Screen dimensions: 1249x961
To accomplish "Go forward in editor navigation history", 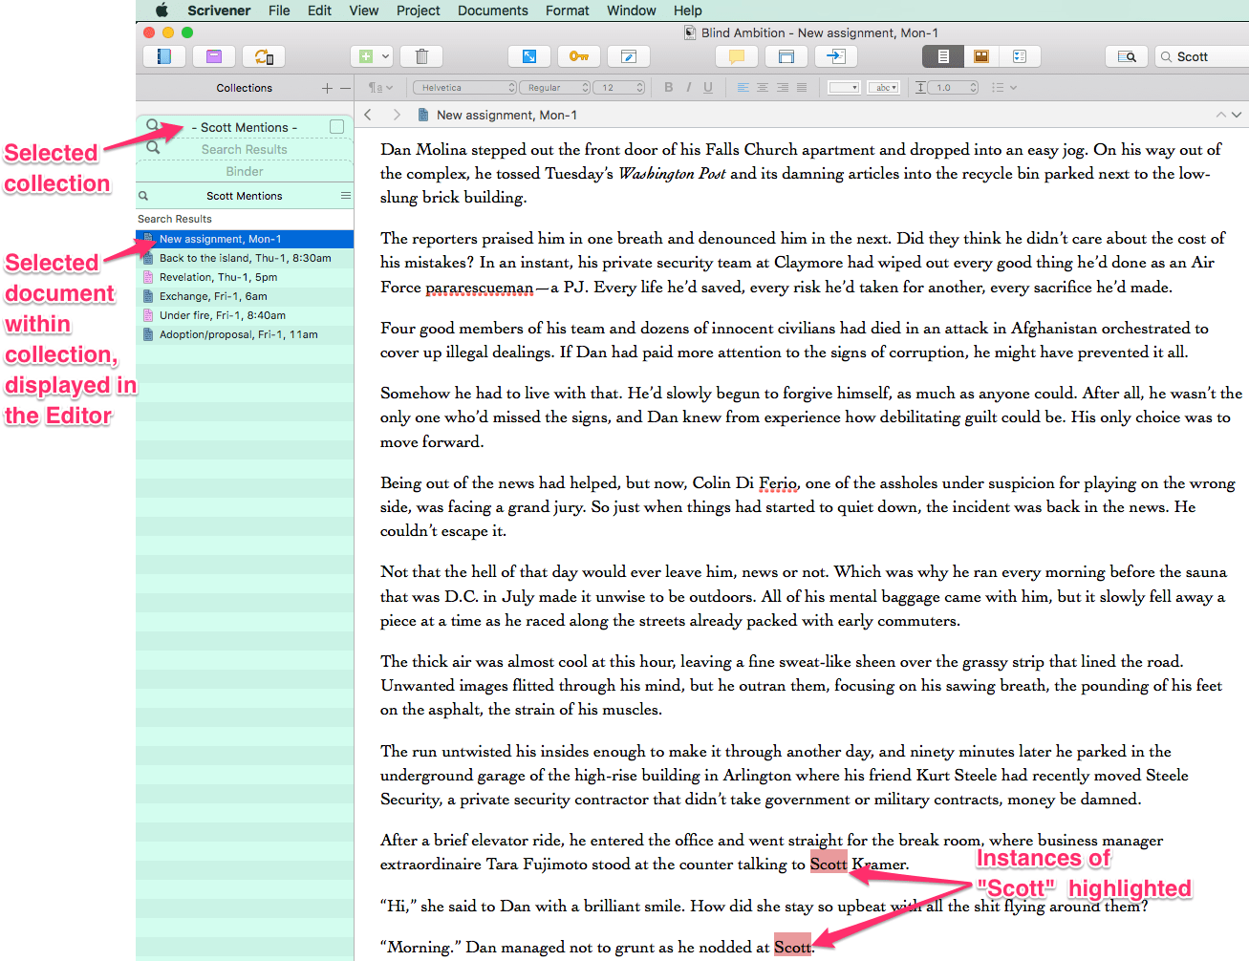I will click(x=397, y=115).
